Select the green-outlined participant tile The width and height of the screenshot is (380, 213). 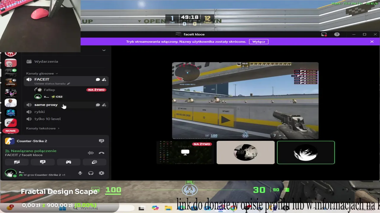click(x=306, y=152)
